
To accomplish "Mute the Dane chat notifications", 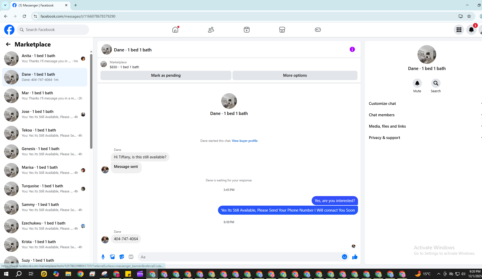I will [417, 83].
